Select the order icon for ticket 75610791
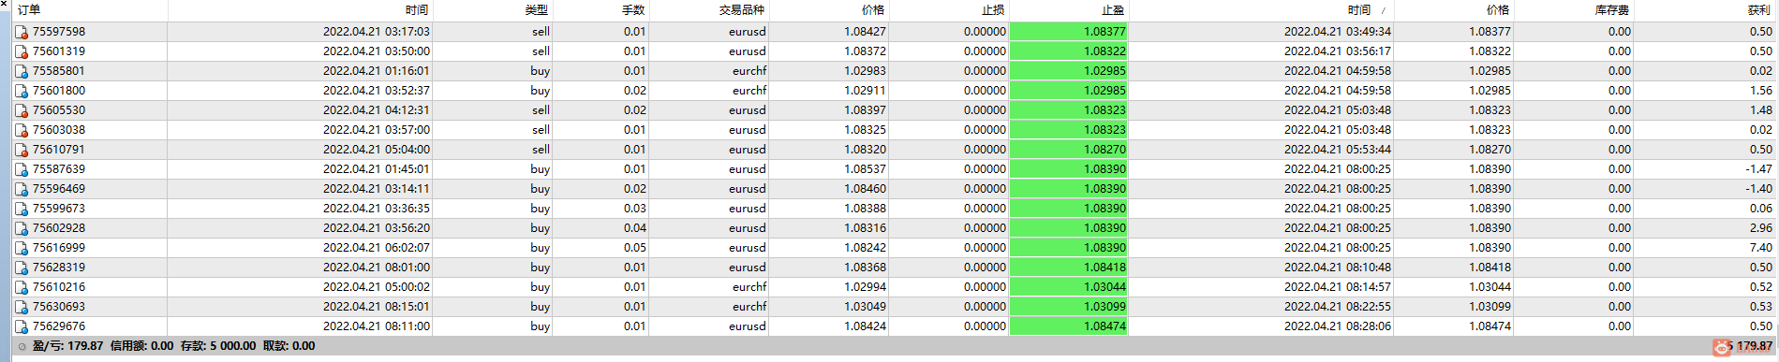The width and height of the screenshot is (1779, 362). [22, 150]
